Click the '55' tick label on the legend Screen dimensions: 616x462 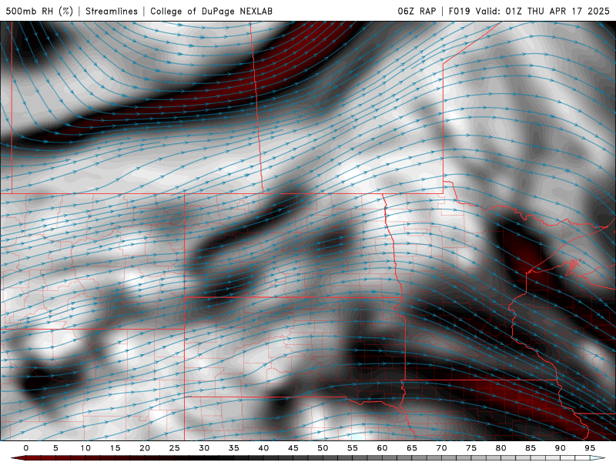pyautogui.click(x=353, y=448)
